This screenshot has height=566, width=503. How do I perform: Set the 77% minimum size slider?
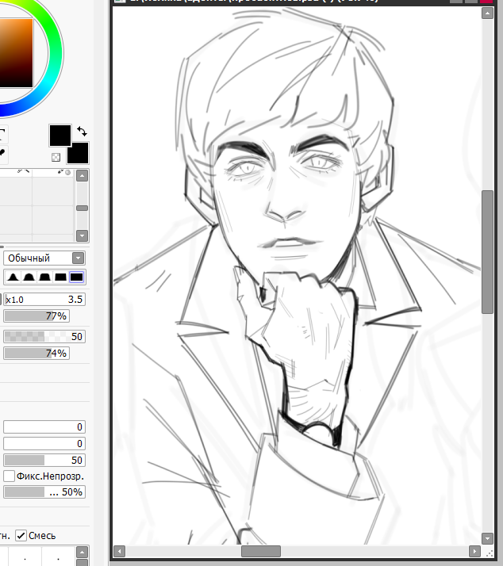point(36,316)
